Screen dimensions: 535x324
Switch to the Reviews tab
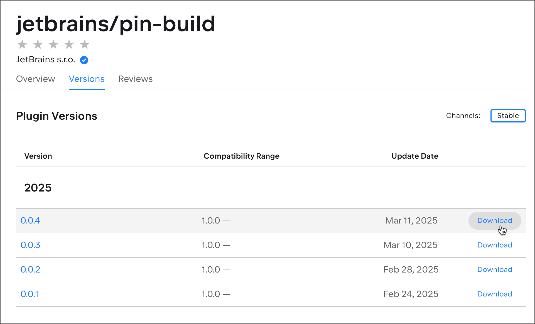click(x=136, y=79)
